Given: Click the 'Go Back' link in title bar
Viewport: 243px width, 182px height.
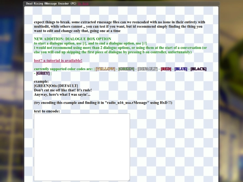Looking at the screenshot, I should 83,4.
